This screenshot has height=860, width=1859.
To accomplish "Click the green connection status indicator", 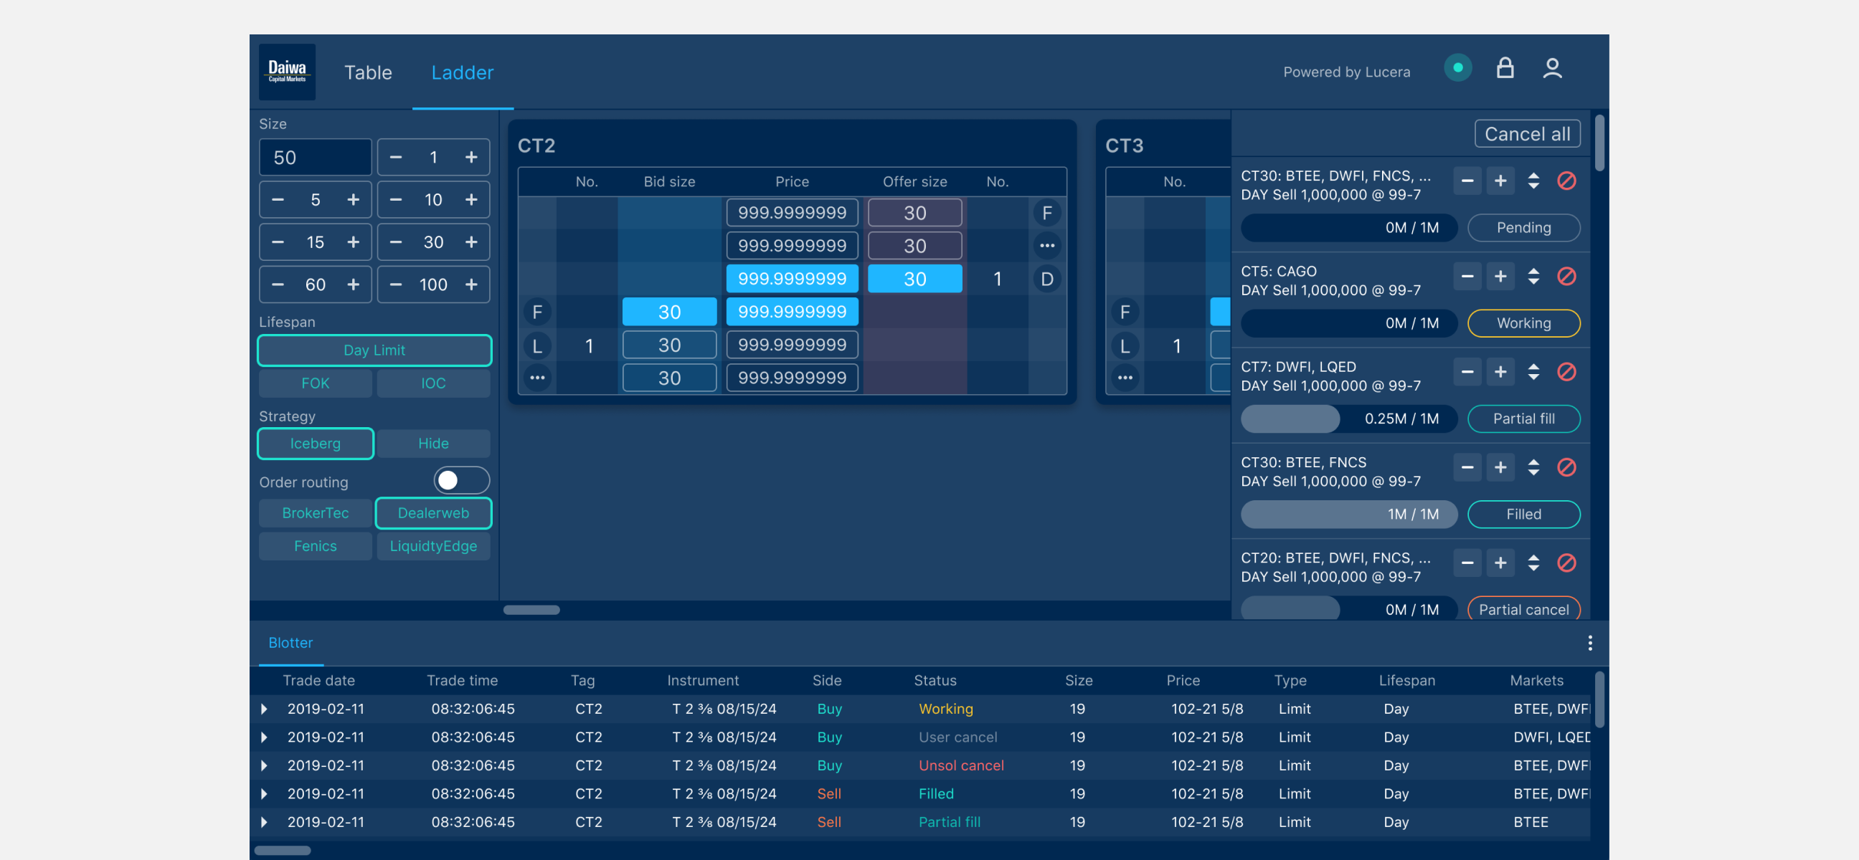I will tap(1457, 68).
